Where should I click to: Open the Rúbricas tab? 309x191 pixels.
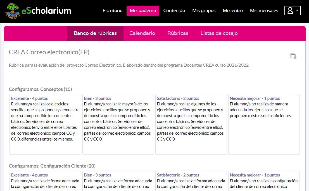click(x=178, y=33)
